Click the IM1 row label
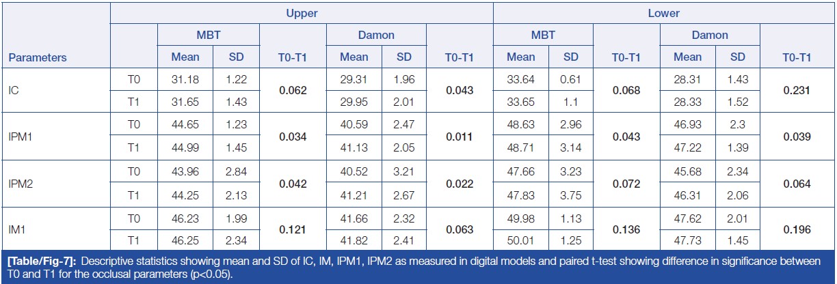Screen dimensions: 837x284 [18, 230]
